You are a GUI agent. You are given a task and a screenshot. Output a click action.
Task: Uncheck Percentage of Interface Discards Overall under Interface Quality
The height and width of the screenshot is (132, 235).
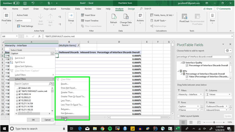point(187,65)
